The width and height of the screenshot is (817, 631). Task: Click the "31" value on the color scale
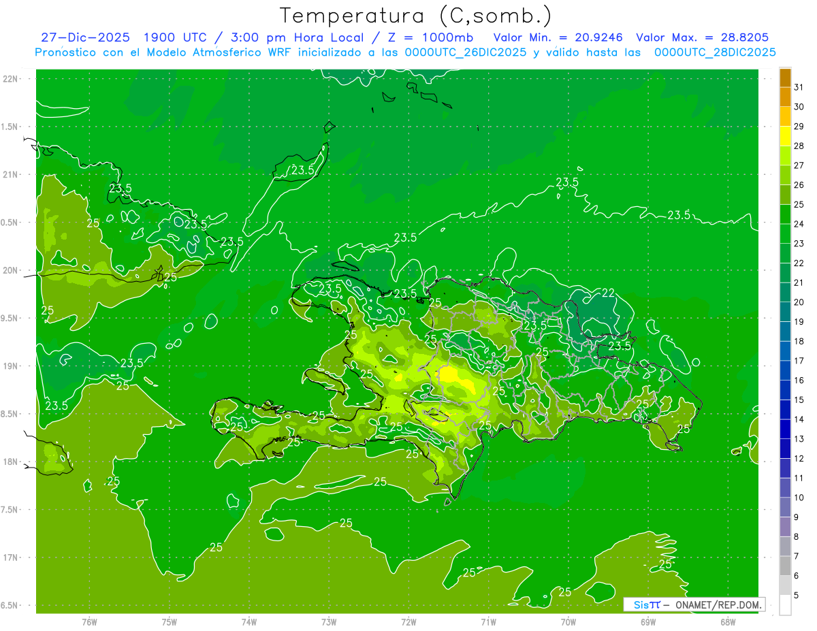coord(799,87)
